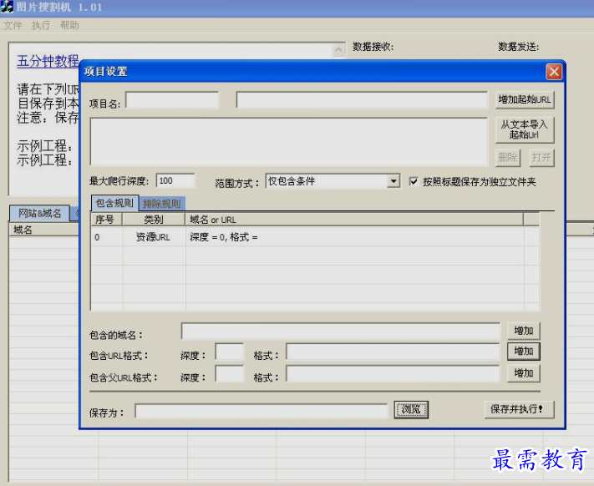Switch to the 包含规则 tab
Viewport: 594px width, 486px height.
[x=114, y=203]
